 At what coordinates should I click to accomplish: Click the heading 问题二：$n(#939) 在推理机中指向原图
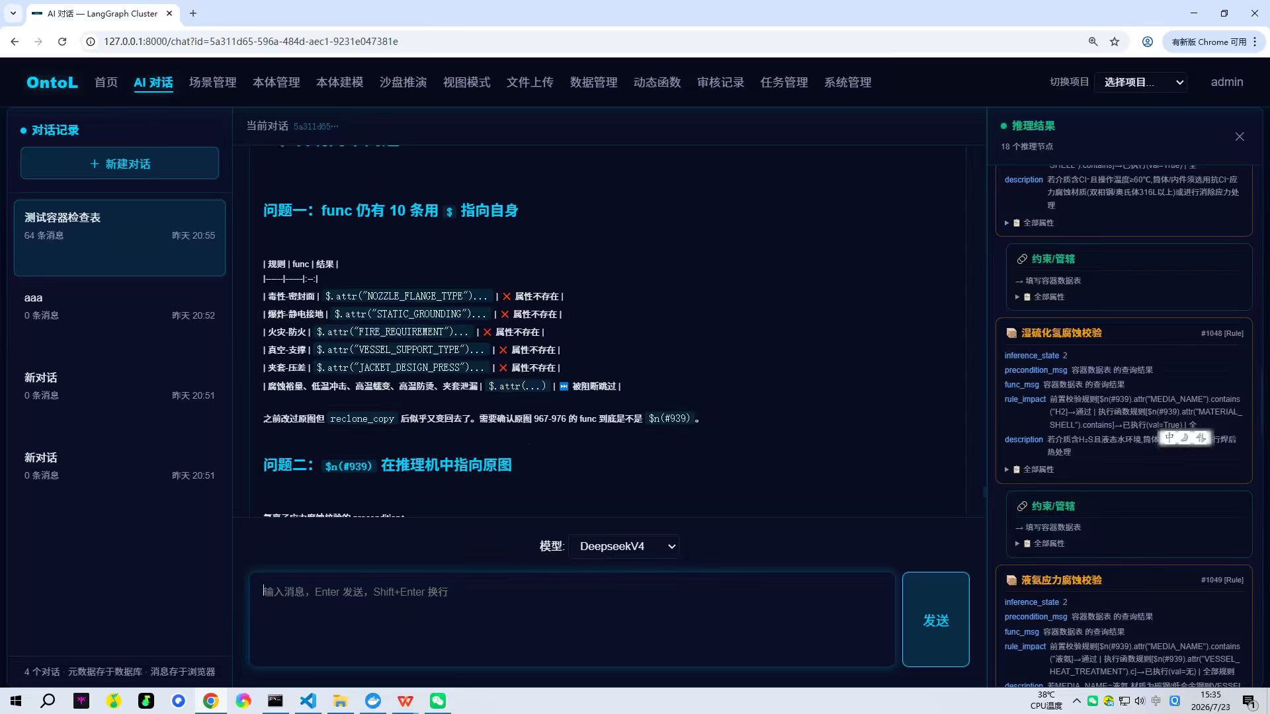click(388, 465)
